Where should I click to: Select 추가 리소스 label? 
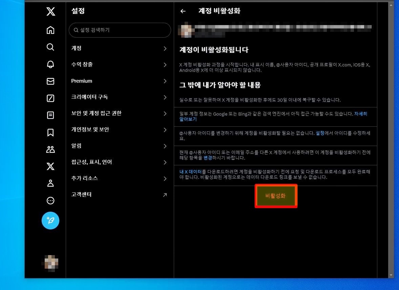tap(84, 178)
